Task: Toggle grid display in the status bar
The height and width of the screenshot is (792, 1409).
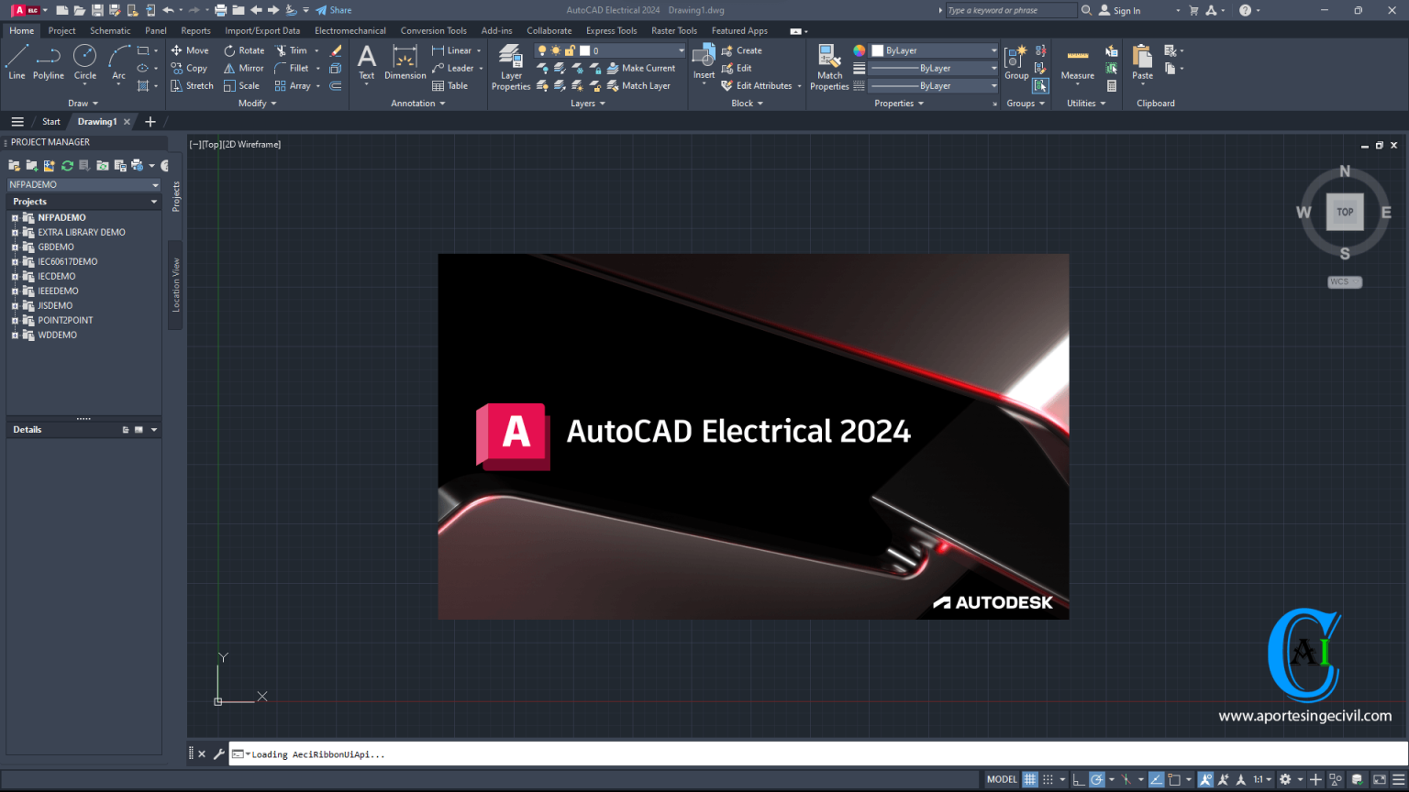Action: (1030, 778)
